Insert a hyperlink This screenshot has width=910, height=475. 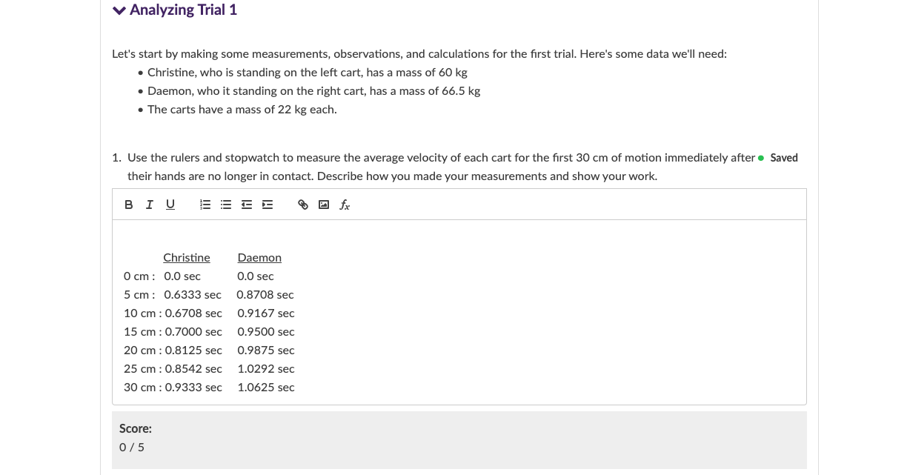tap(303, 205)
